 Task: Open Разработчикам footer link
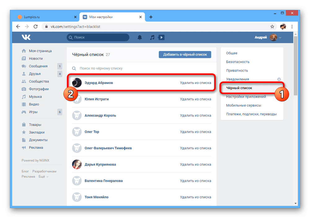tap(44, 172)
